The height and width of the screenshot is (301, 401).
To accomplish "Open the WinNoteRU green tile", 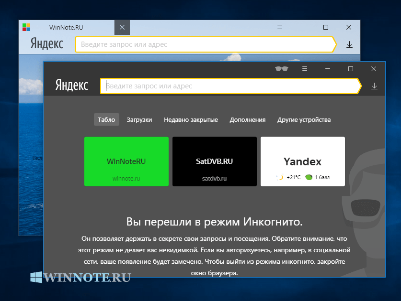I will point(126,161).
